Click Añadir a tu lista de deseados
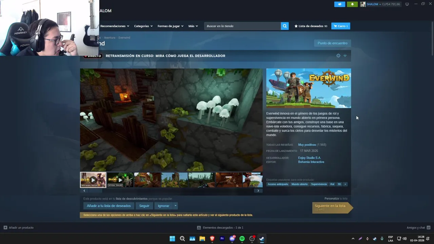The height and width of the screenshot is (244, 434). [108, 206]
